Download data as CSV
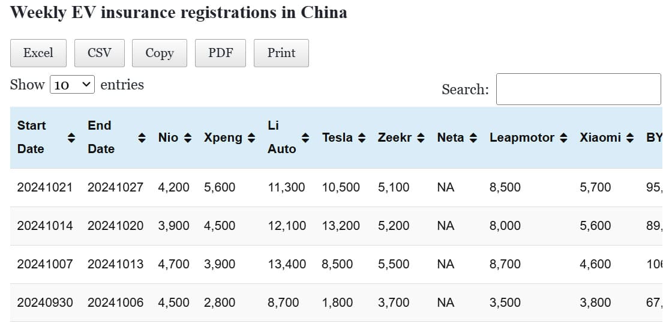This screenshot has height=326, width=669. (x=100, y=53)
